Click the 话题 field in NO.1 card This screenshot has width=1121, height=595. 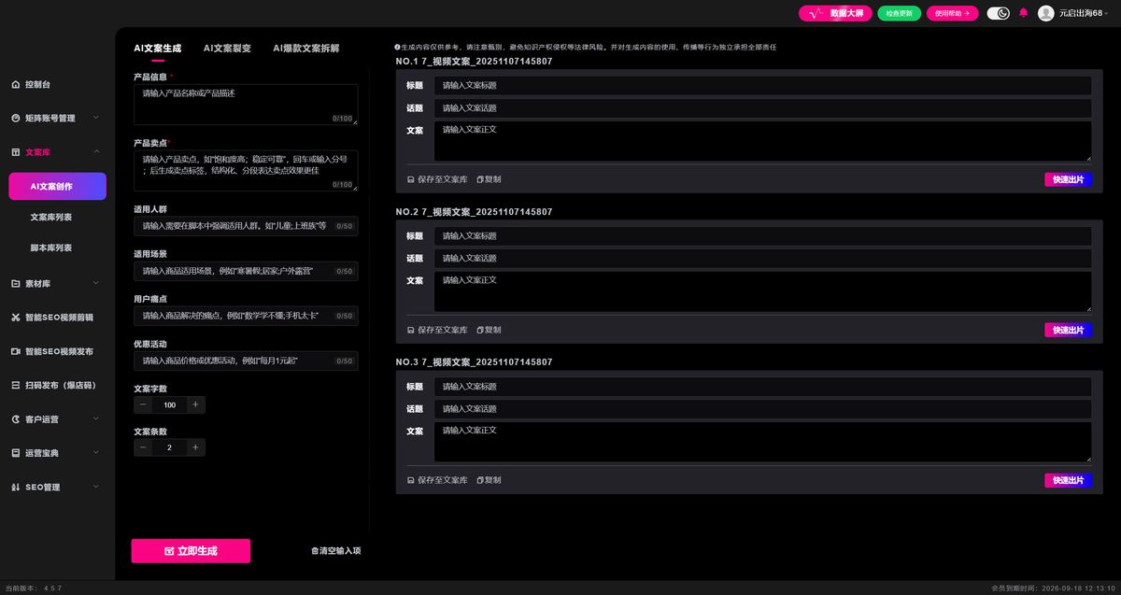[762, 107]
